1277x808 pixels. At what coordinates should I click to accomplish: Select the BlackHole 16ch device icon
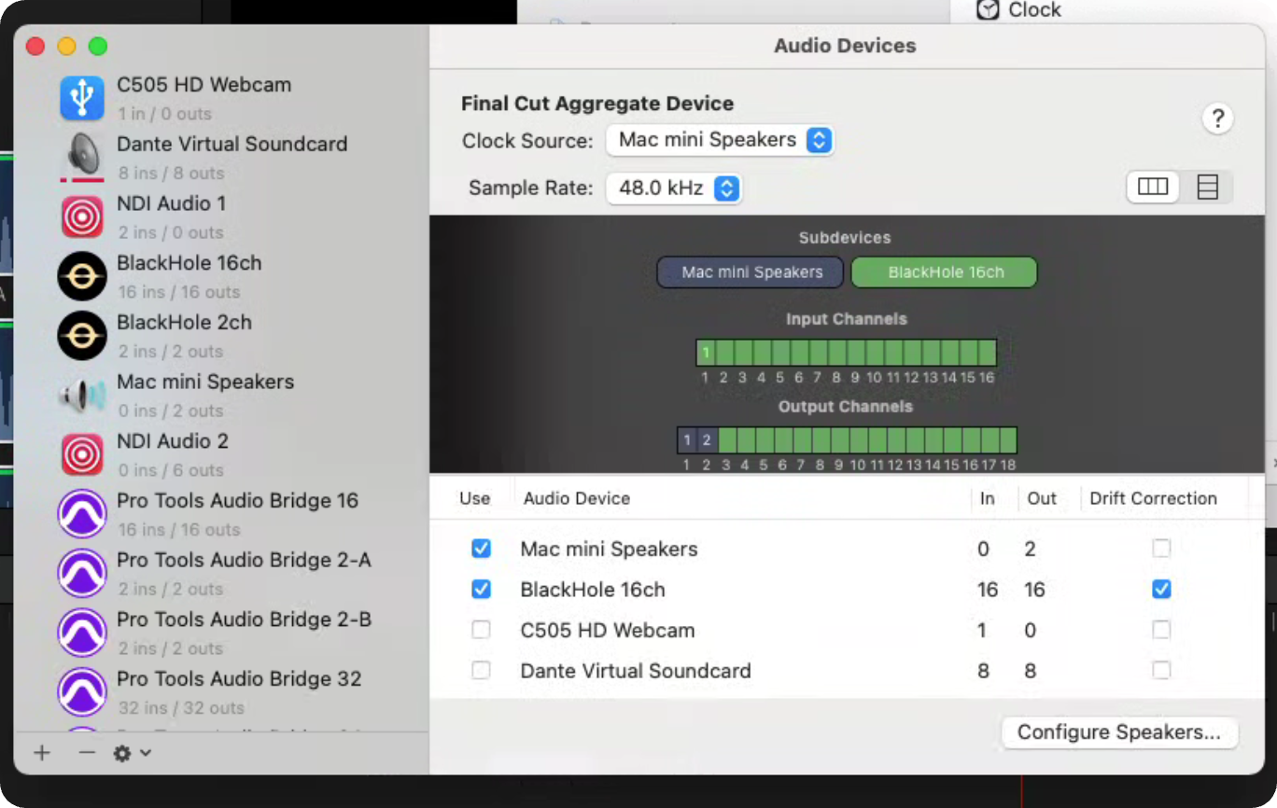click(x=82, y=276)
